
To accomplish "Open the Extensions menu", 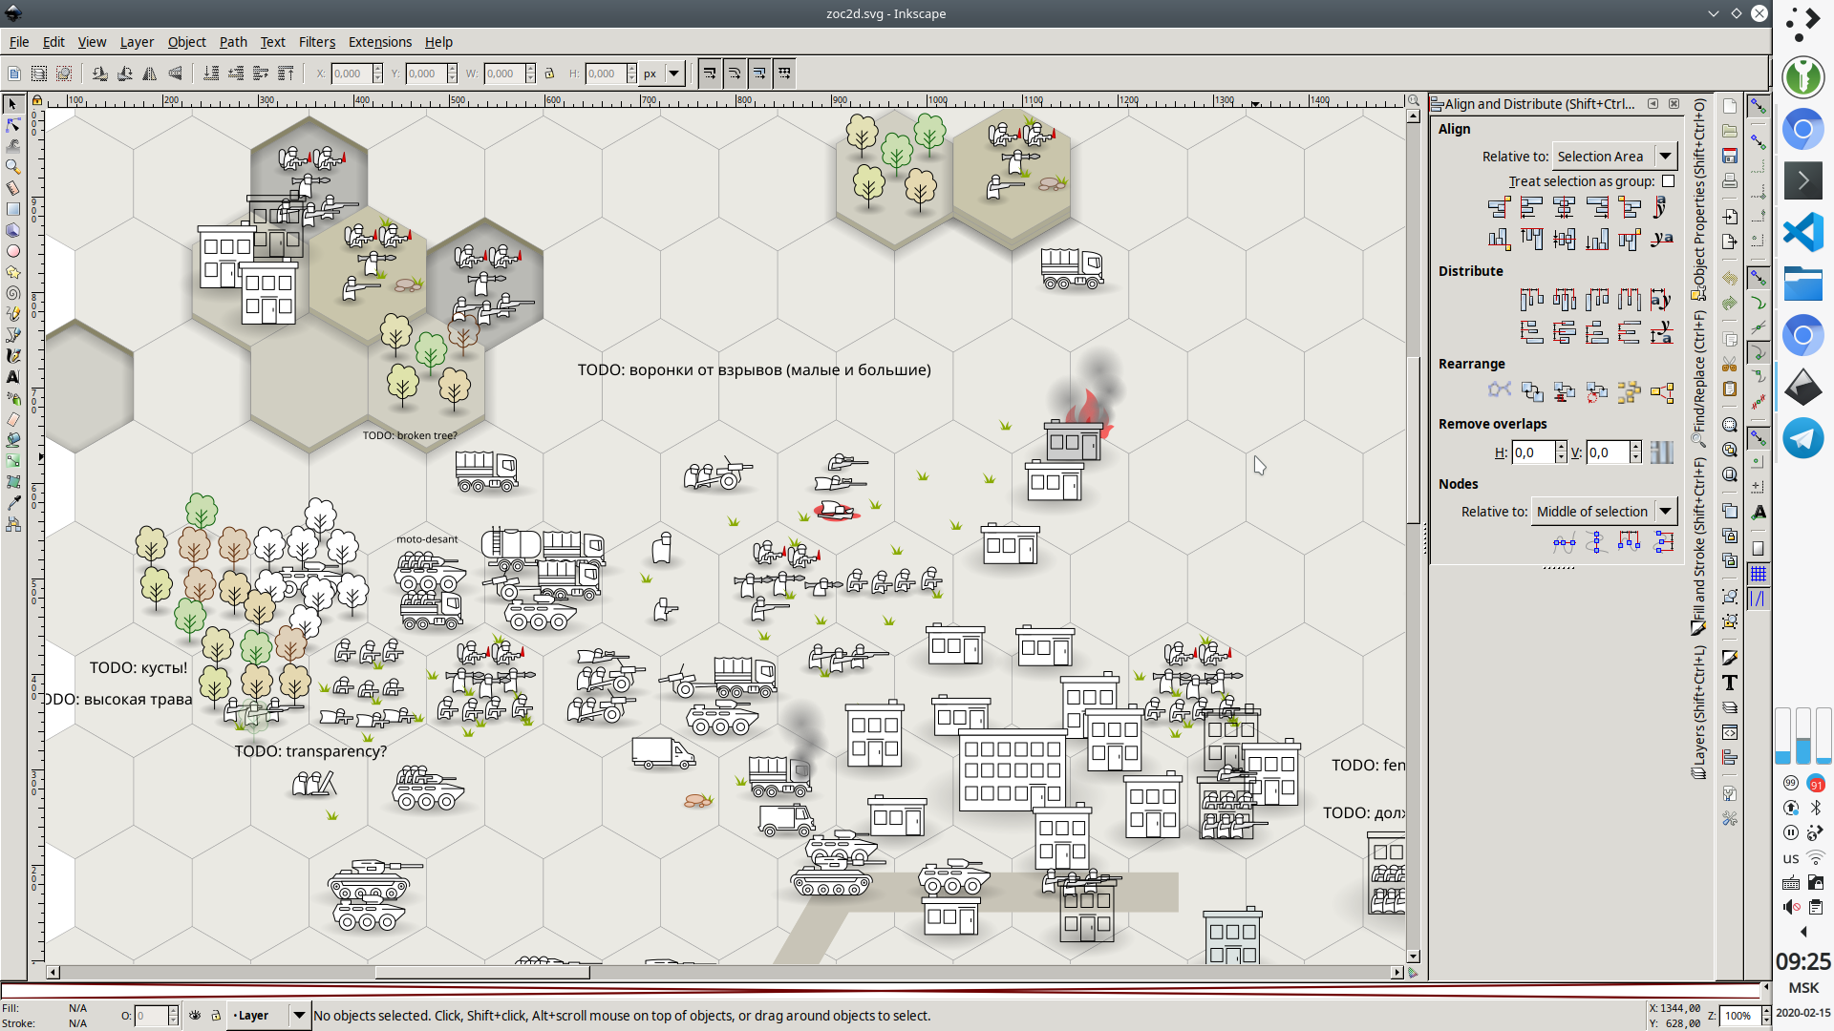I will [379, 42].
